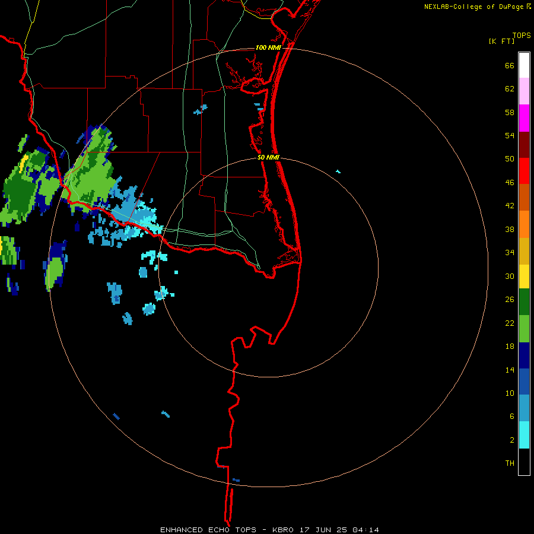Click the TH legend label
This screenshot has height=534, width=534.
click(510, 463)
